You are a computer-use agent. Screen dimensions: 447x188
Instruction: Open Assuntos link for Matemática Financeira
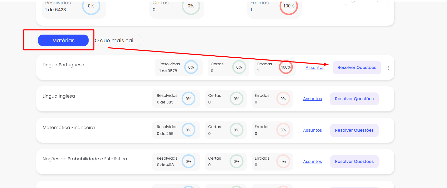click(312, 130)
